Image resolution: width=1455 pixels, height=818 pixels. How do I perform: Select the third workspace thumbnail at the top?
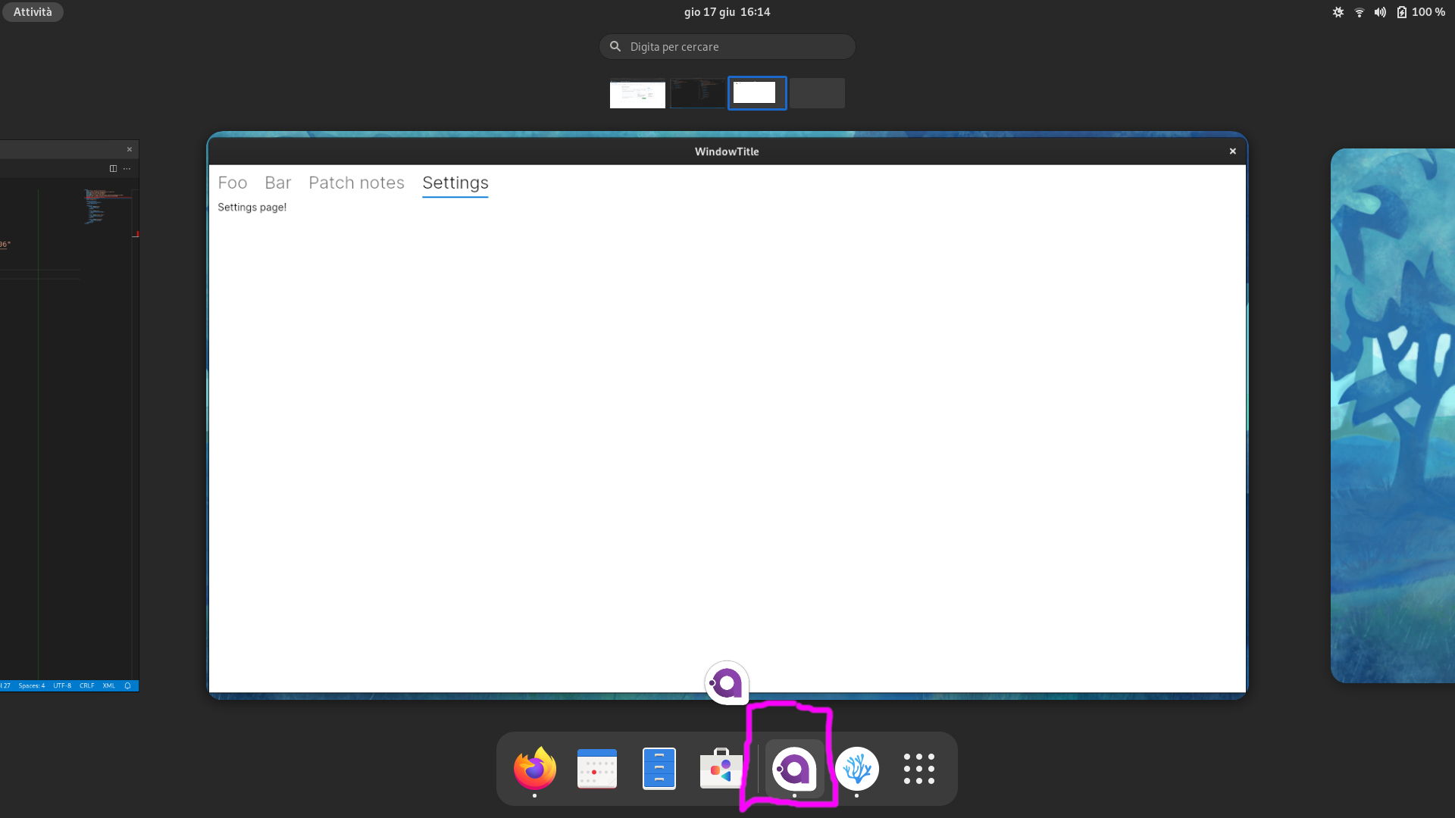[756, 92]
